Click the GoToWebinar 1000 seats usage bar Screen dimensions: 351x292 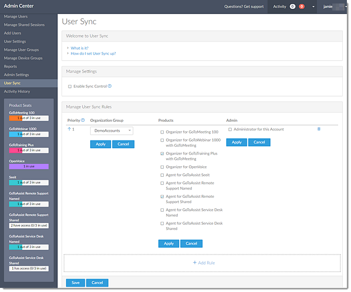(29, 134)
